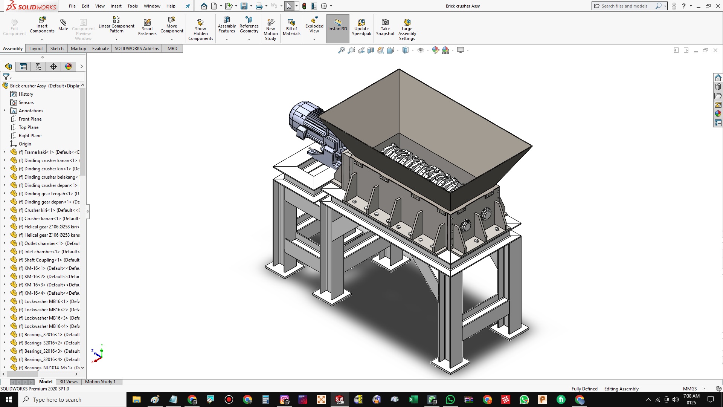Open the Tools menu

[x=133, y=6]
